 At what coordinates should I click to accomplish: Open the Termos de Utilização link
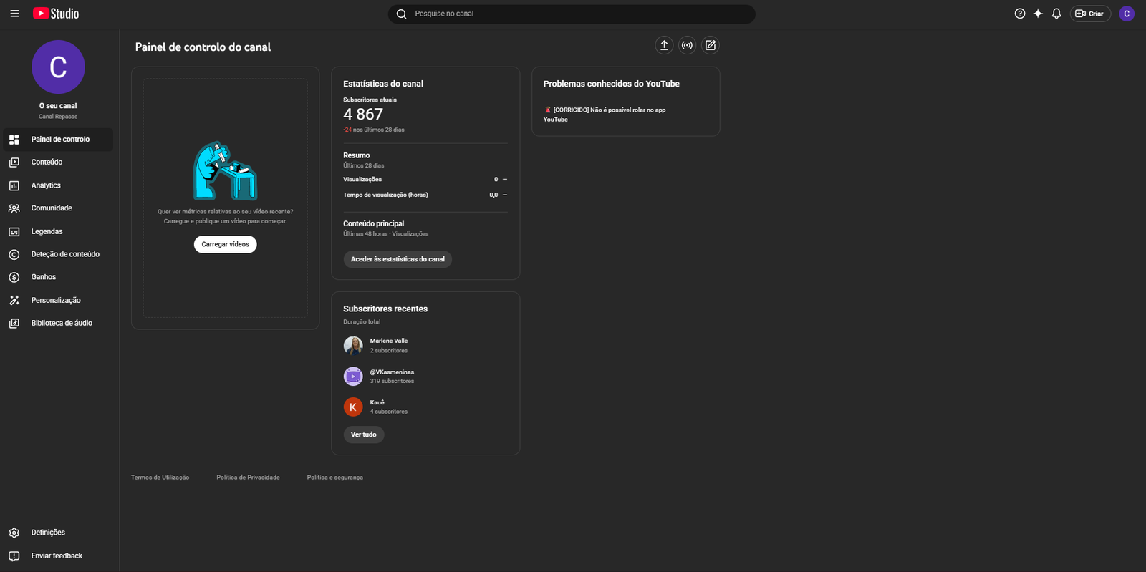160,478
